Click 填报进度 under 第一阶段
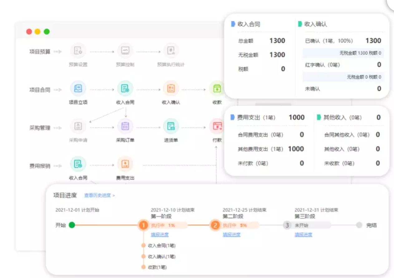 point(160,235)
